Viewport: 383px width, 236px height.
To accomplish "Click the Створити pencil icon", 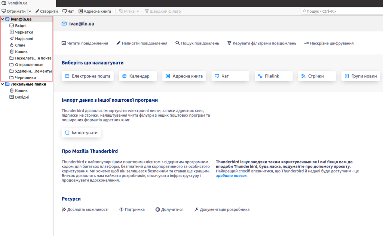I will coord(37,11).
